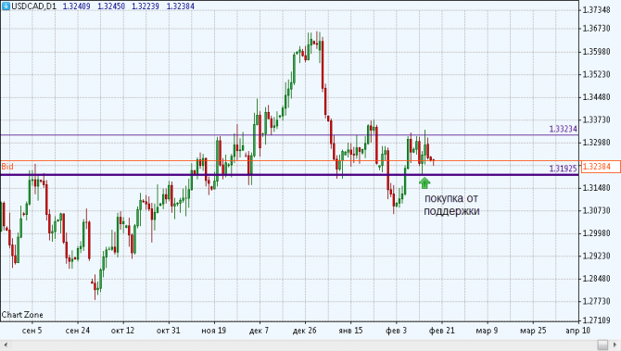Click price axis label 1.37348

click(x=597, y=9)
